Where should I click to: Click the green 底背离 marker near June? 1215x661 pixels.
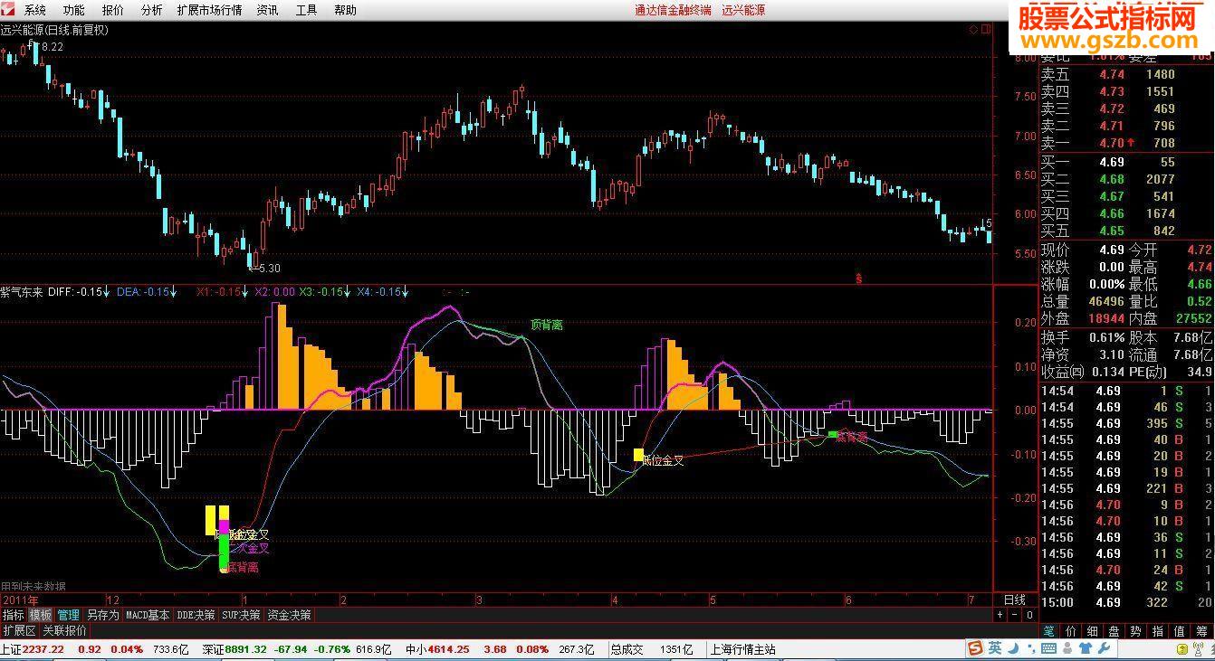point(833,435)
